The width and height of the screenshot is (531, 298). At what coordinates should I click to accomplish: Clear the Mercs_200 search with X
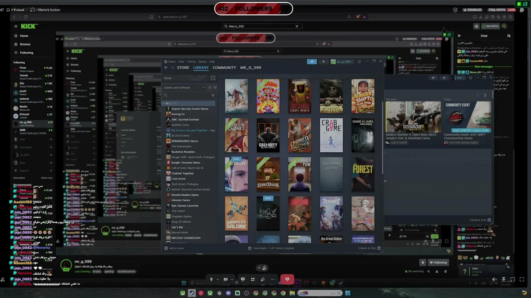[x=297, y=26]
